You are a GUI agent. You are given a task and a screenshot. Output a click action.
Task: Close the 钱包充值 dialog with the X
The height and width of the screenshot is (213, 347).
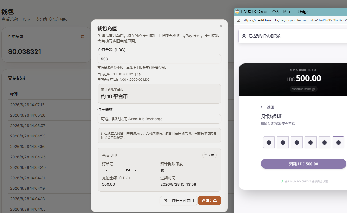pyautogui.click(x=221, y=26)
